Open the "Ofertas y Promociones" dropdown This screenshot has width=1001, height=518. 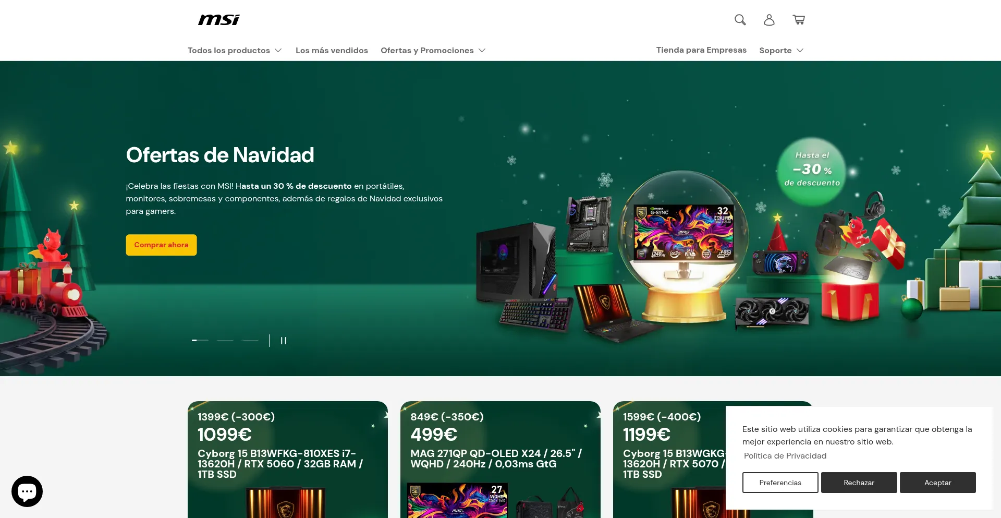(x=432, y=50)
